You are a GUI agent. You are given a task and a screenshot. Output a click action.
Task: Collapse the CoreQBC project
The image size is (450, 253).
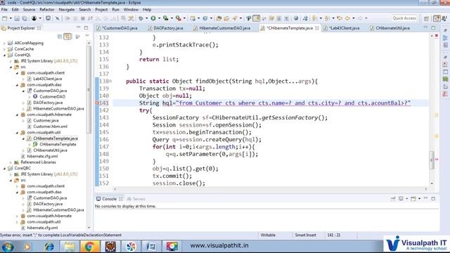(4, 169)
